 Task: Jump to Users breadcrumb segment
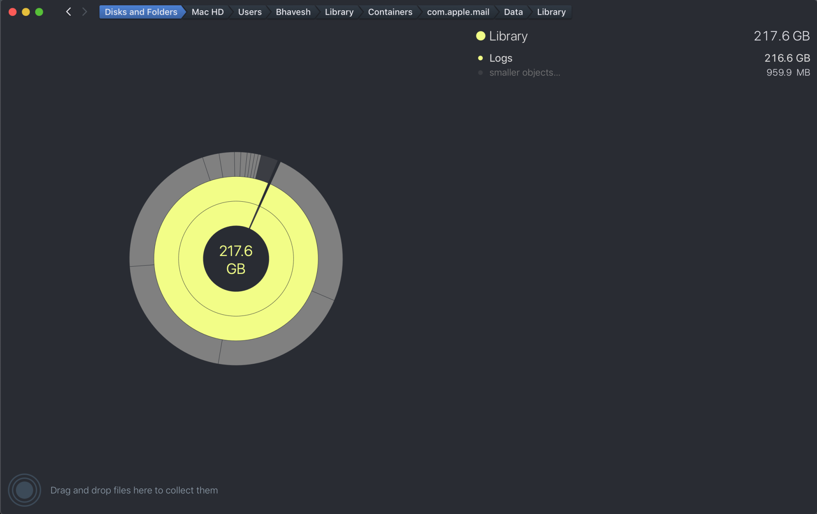250,12
